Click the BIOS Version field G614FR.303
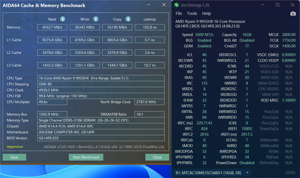This screenshot has height=178, width=300. coord(101,138)
